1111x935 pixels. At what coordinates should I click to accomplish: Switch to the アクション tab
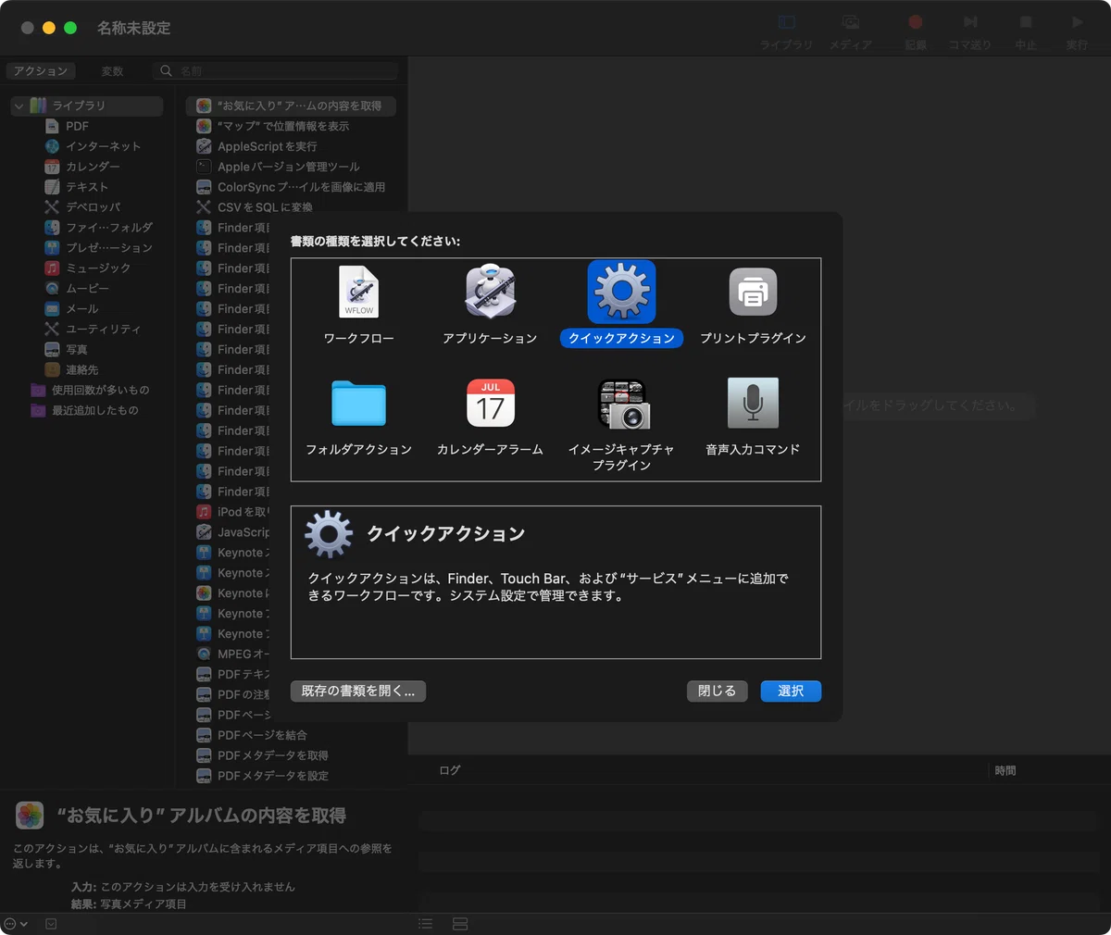click(41, 71)
